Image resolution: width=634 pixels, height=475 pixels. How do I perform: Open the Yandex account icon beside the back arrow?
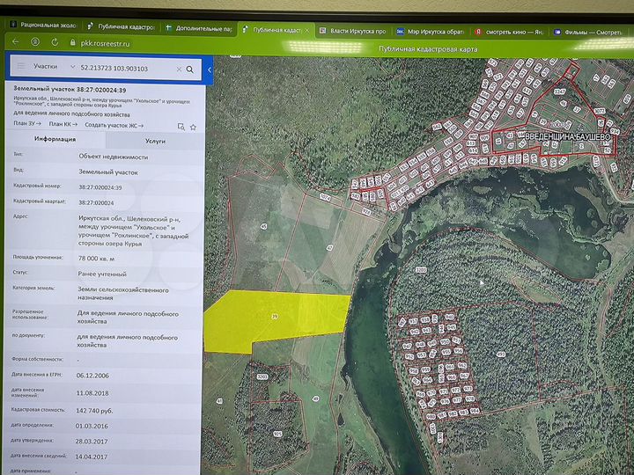point(35,41)
